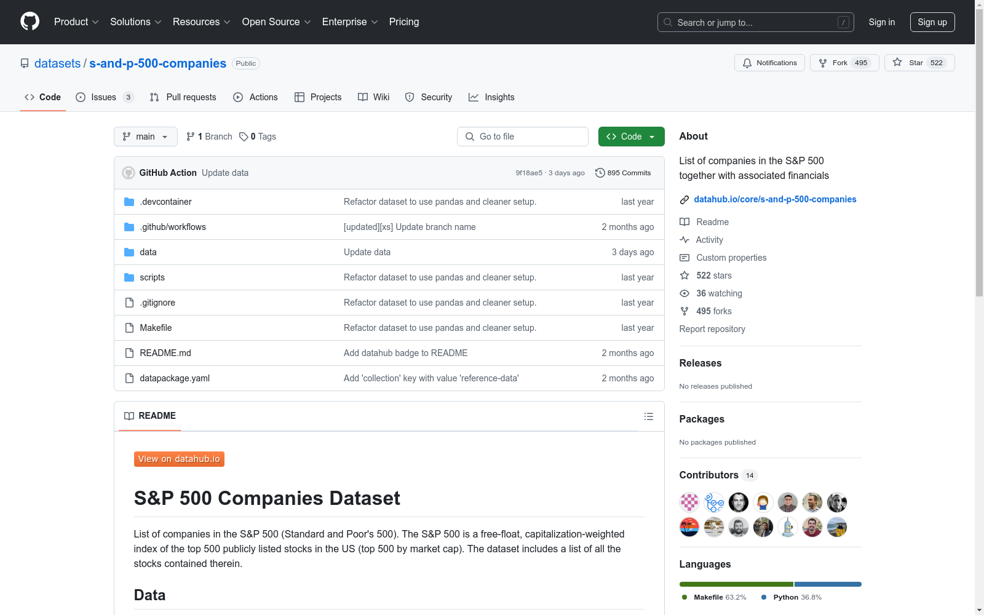Switch to the Insights tab

coord(491,97)
